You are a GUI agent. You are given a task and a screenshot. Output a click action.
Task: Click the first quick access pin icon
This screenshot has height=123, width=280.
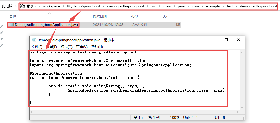coord(1,26)
